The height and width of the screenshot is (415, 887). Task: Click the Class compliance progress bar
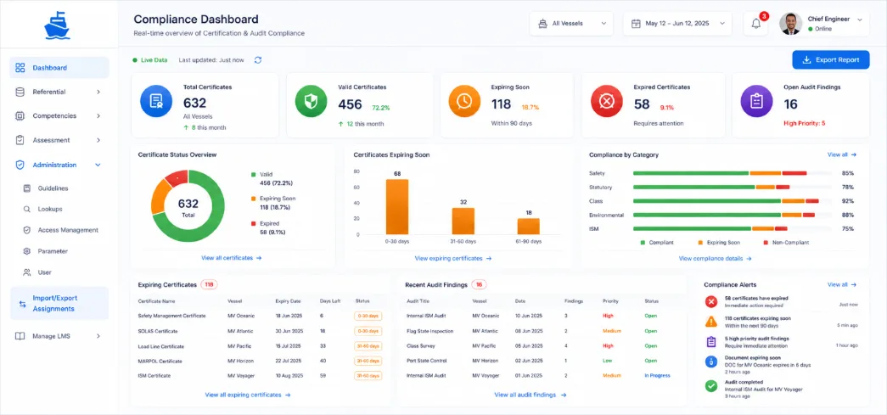(732, 201)
